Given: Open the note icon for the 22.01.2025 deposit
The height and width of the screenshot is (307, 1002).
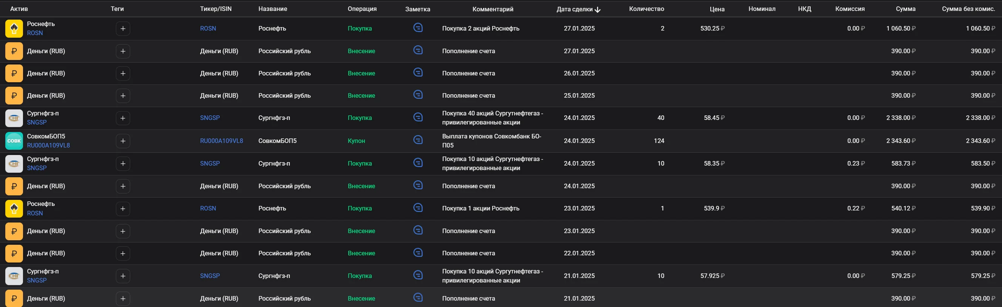Looking at the screenshot, I should (x=418, y=253).
